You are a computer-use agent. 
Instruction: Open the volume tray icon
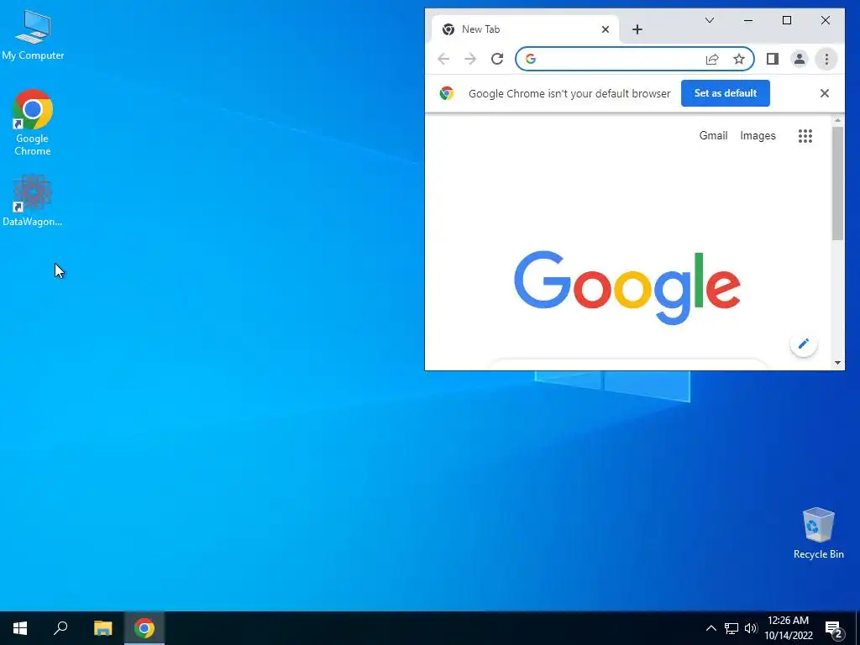click(x=750, y=628)
